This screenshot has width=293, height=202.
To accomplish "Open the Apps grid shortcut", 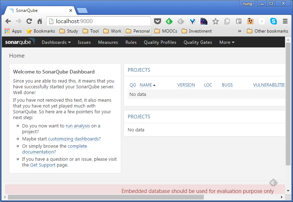I will (x=13, y=31).
